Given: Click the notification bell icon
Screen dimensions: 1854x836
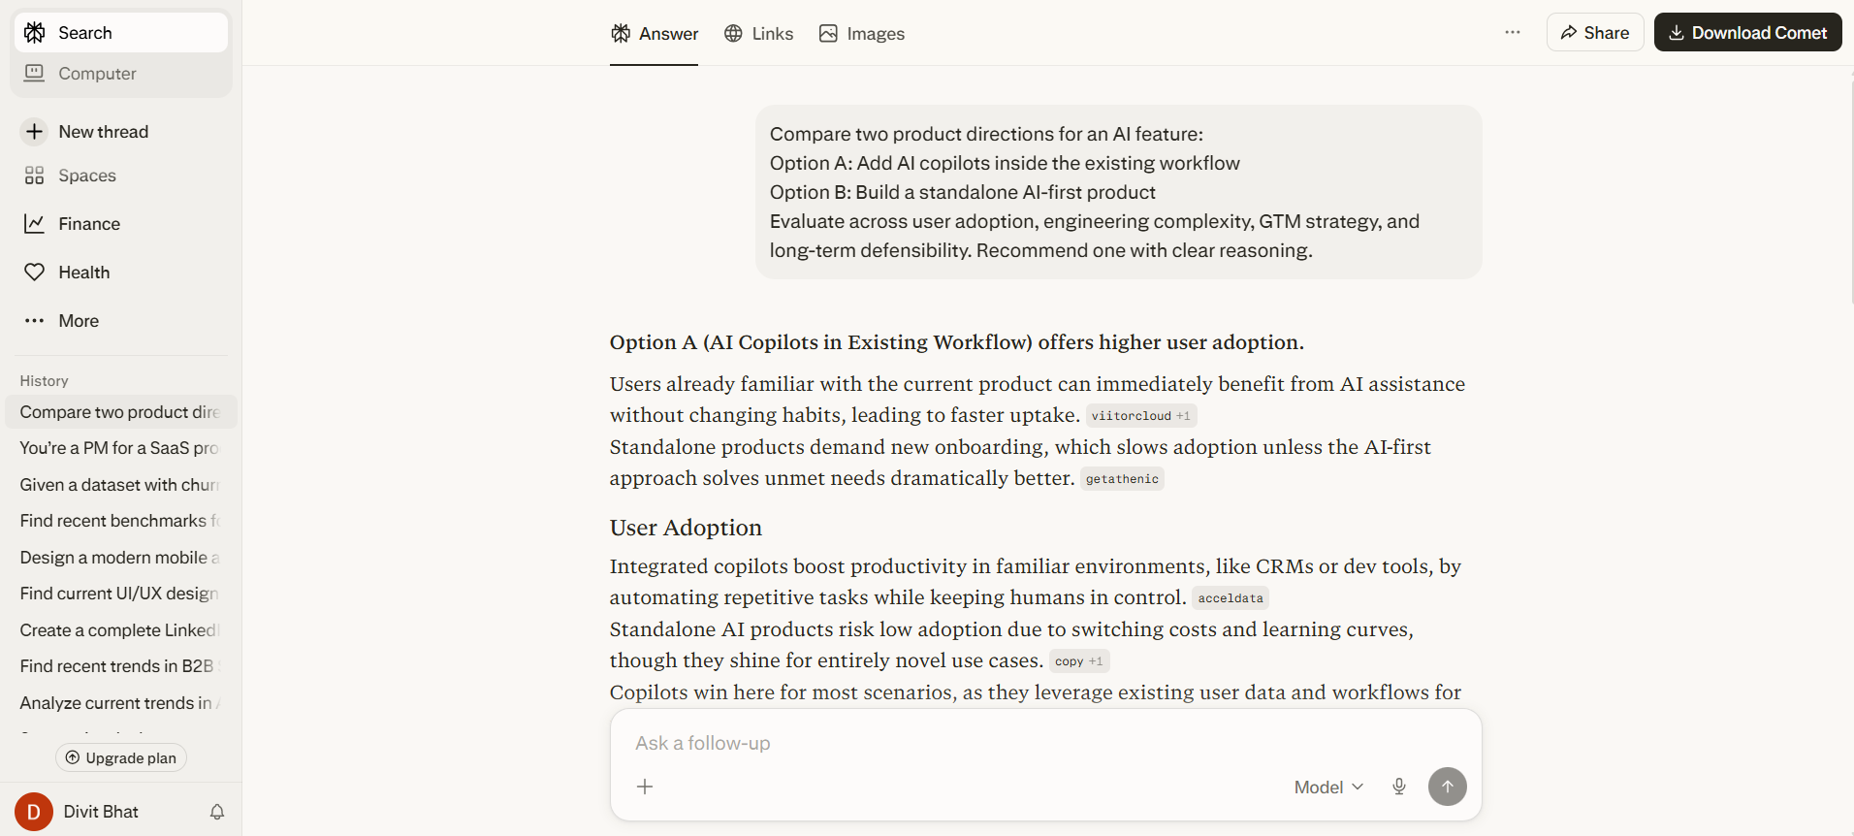Looking at the screenshot, I should 216,812.
